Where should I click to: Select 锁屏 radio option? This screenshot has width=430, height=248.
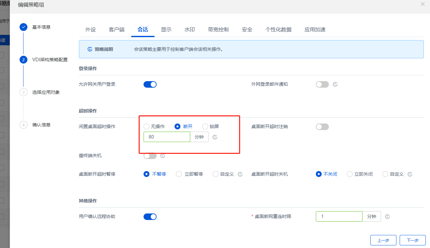205,126
